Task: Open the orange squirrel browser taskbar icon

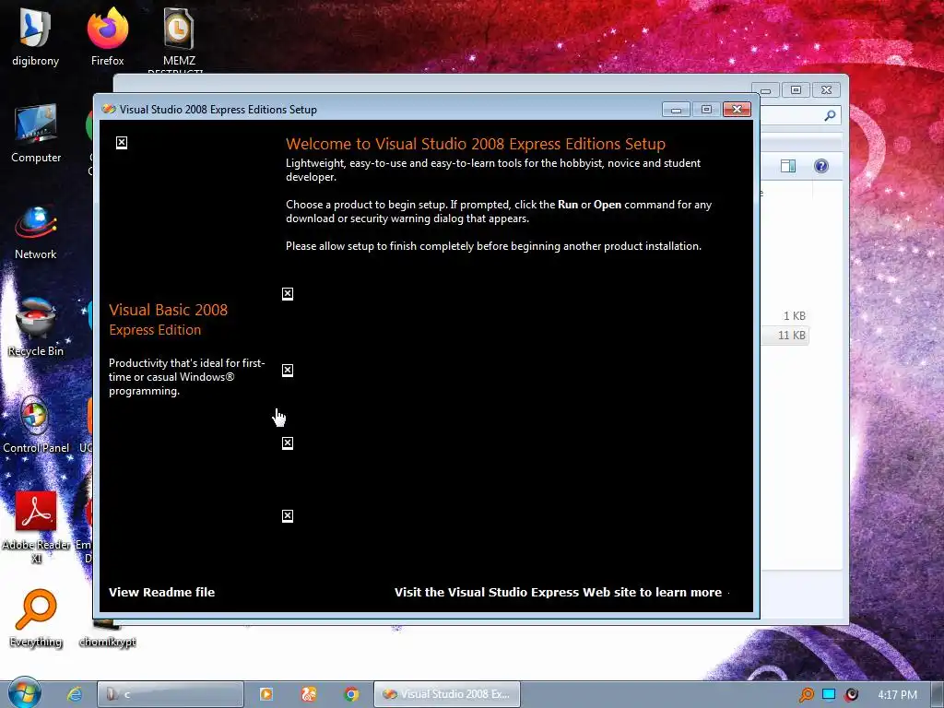Action: click(x=309, y=694)
